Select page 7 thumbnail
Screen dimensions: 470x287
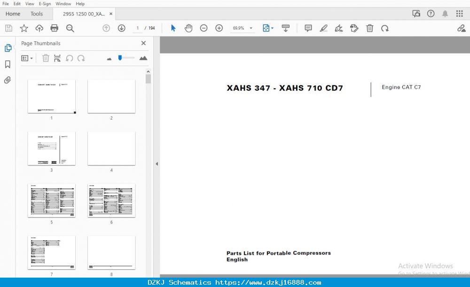point(52,253)
